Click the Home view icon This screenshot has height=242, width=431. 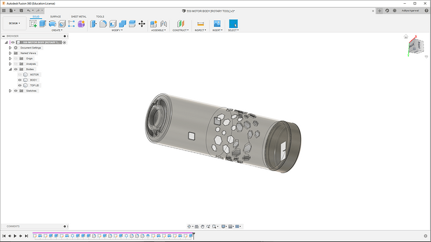(406, 37)
